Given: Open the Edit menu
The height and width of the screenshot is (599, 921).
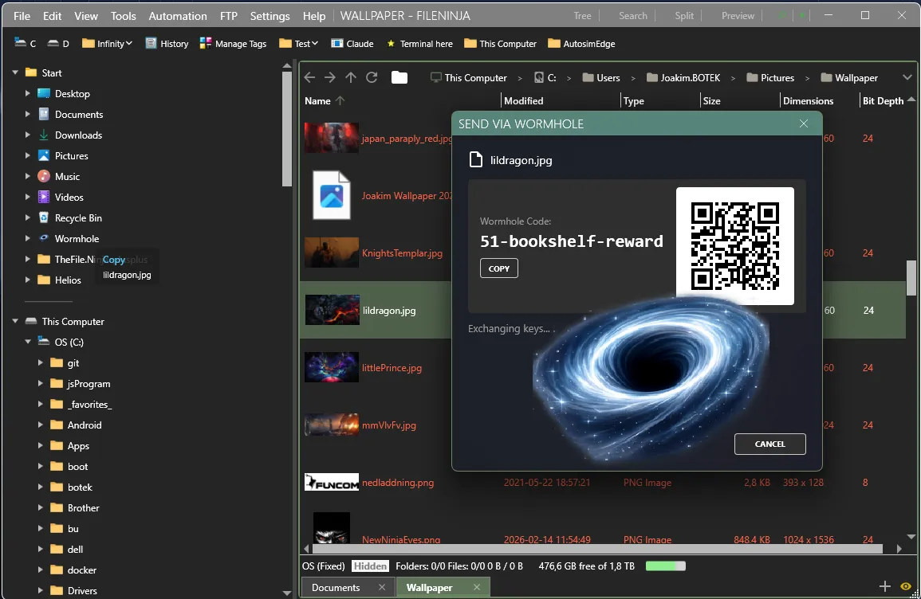Looking at the screenshot, I should (52, 16).
